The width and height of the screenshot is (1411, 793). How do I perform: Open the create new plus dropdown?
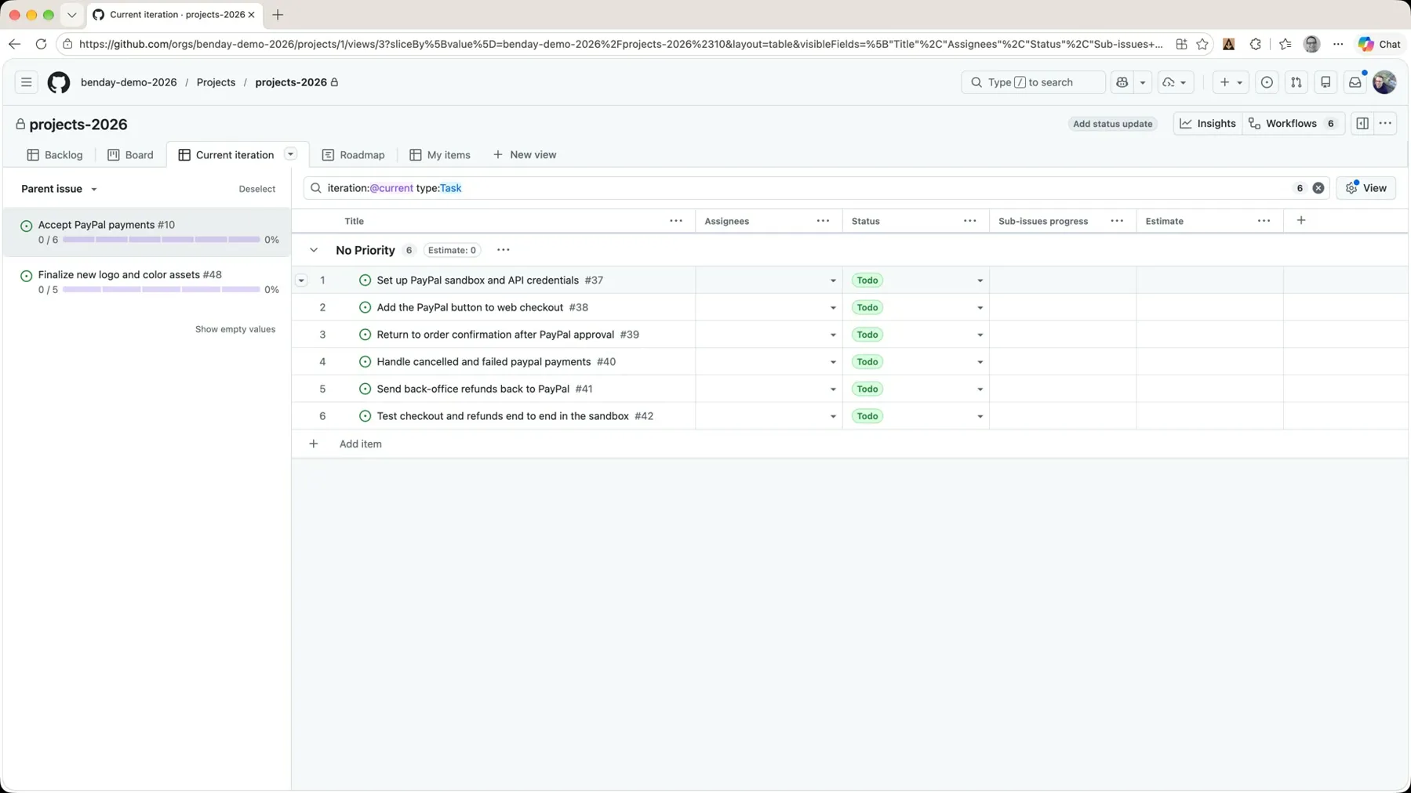coord(1231,82)
